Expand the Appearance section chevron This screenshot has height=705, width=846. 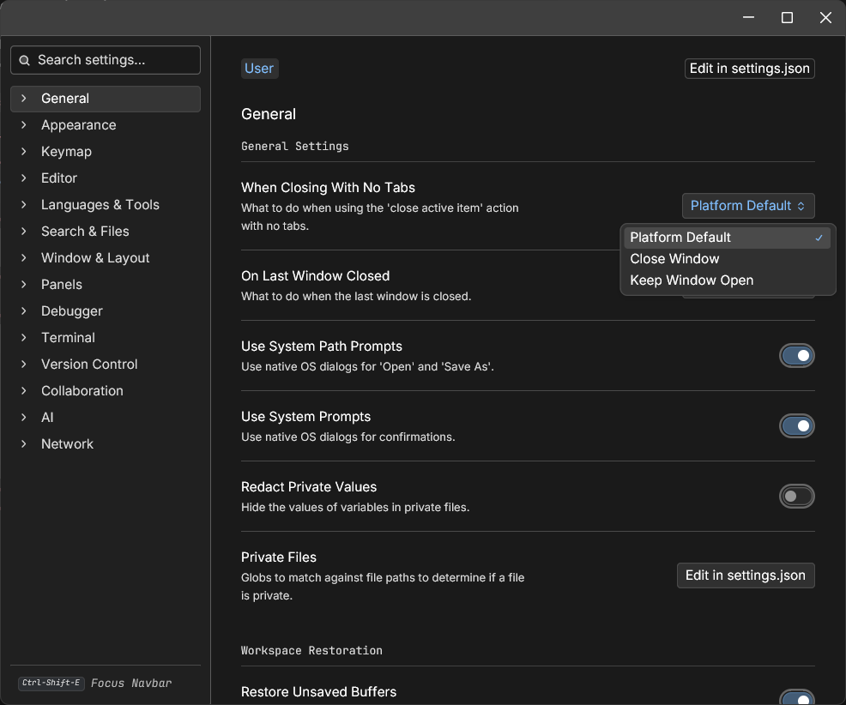point(24,125)
